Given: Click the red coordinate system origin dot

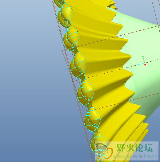Looking at the screenshot, I should tap(145, 65).
